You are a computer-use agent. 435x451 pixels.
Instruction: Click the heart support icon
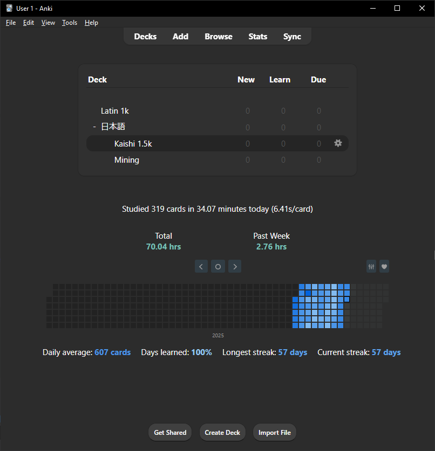pos(384,266)
